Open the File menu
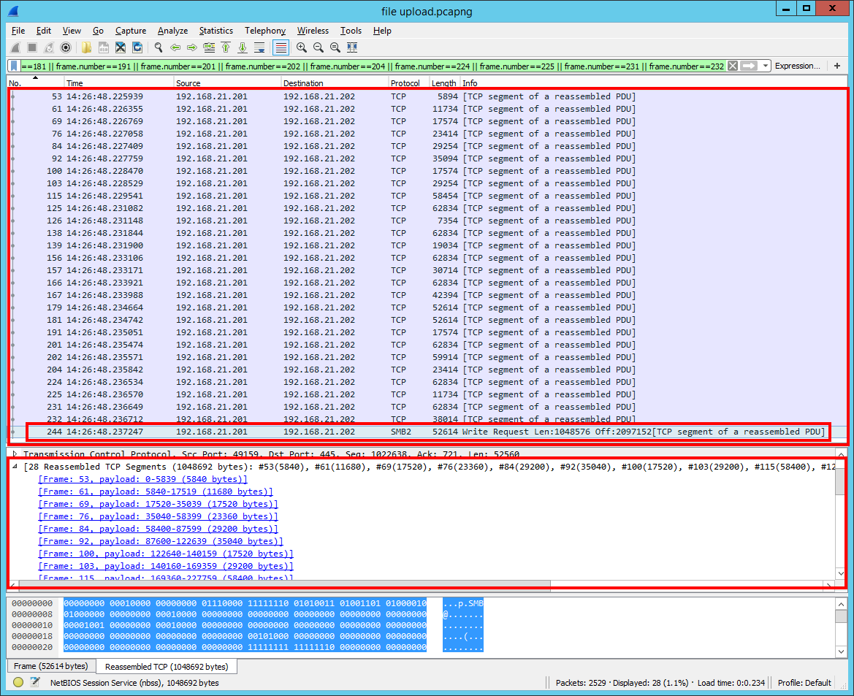This screenshot has height=696, width=854. tap(18, 31)
